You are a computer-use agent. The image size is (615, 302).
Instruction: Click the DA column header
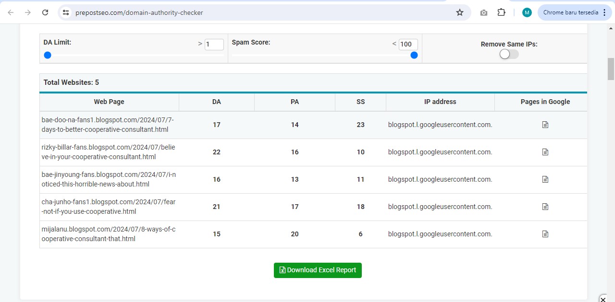point(217,102)
